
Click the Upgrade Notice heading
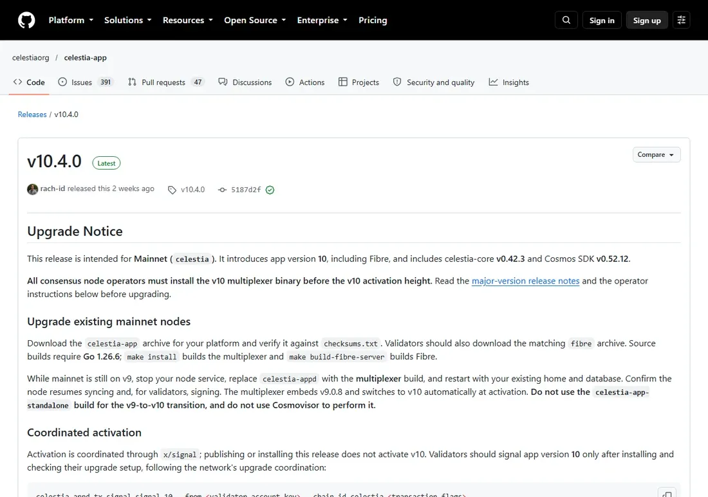75,231
